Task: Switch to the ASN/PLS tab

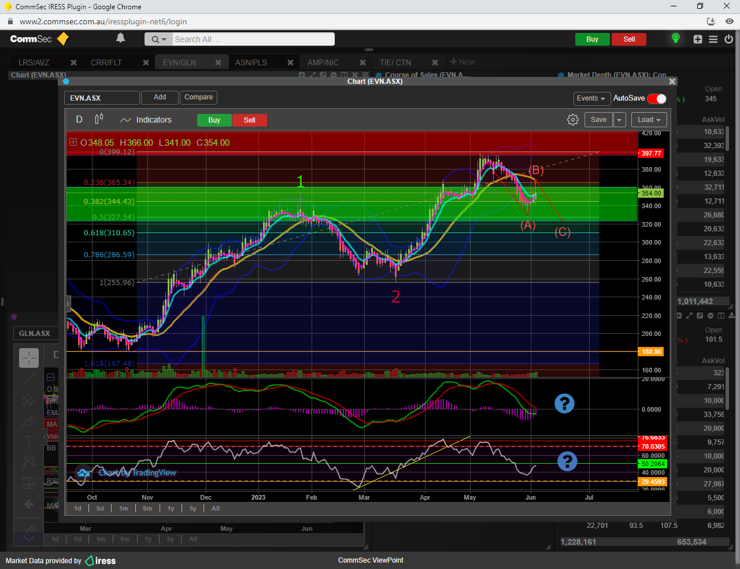Action: 251,62
